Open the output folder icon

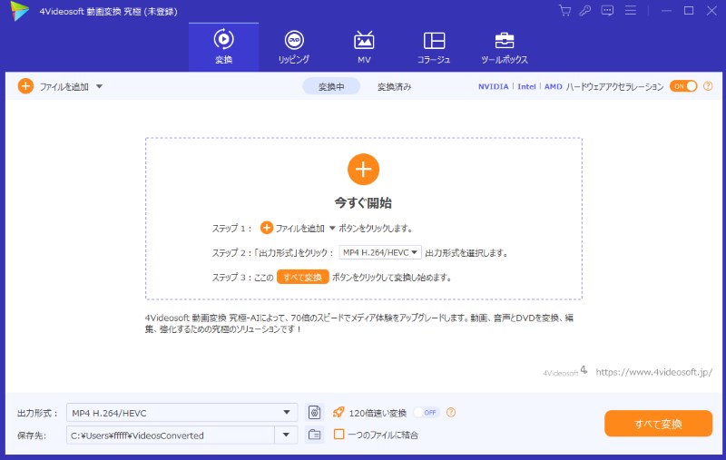tap(314, 435)
